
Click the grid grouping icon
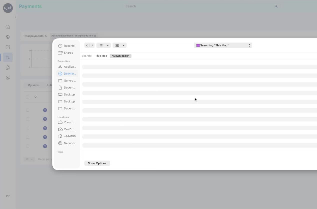(117, 45)
